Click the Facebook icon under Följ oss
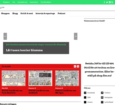This screenshot has height=105, width=115. click(85, 93)
